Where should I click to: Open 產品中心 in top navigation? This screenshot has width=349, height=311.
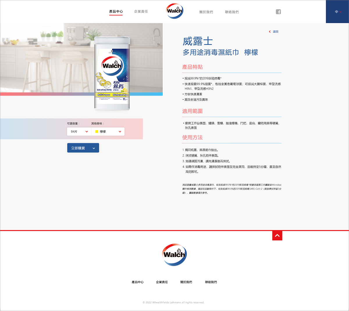pyautogui.click(x=116, y=12)
